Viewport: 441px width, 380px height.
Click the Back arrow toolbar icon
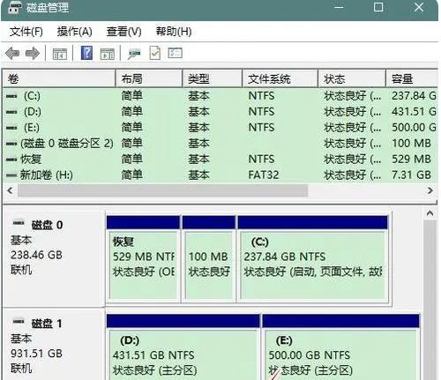[x=12, y=54]
